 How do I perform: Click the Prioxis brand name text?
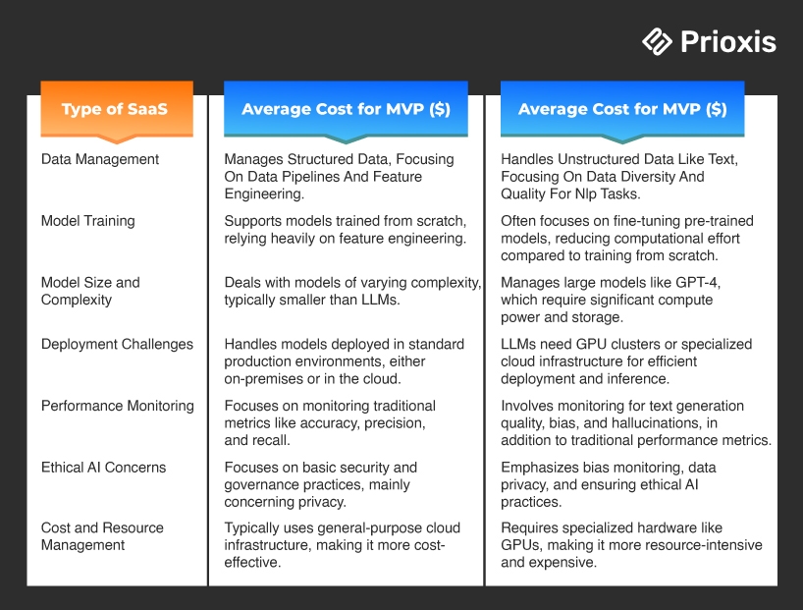coord(727,42)
